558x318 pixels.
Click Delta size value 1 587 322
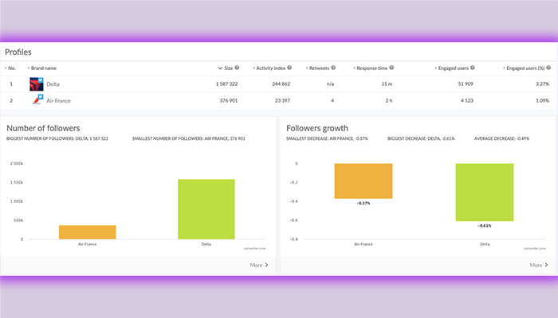(x=226, y=84)
